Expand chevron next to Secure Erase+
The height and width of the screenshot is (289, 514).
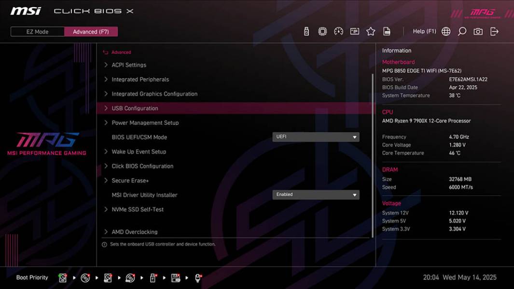point(106,180)
